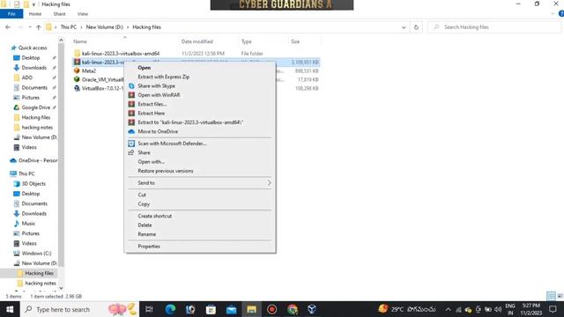Click the Back navigation arrow
This screenshot has width=564, height=317.
8,27
